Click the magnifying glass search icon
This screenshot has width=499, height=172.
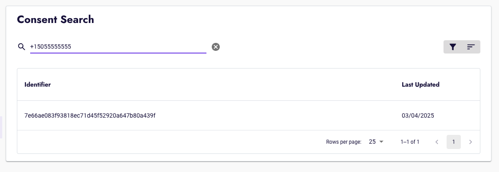click(21, 47)
